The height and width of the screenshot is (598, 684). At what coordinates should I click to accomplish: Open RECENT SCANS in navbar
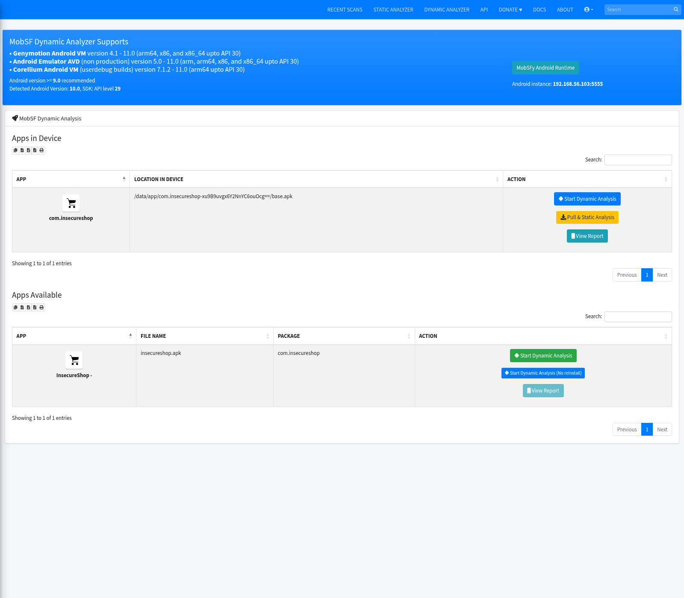pos(345,9)
